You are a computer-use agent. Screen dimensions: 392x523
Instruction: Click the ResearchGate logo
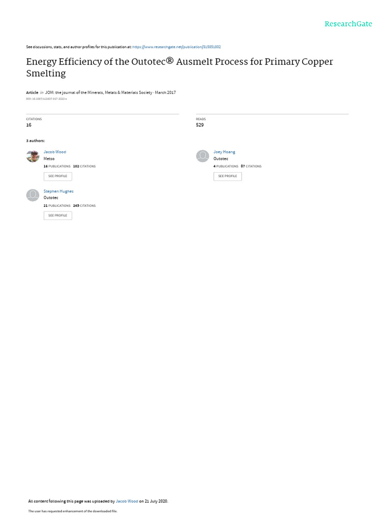coord(348,24)
